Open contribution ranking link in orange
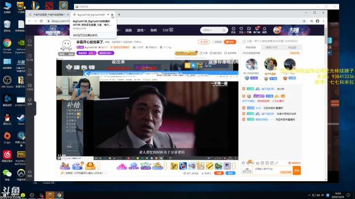Viewport: 355px width, 199px height. click(x=295, y=53)
